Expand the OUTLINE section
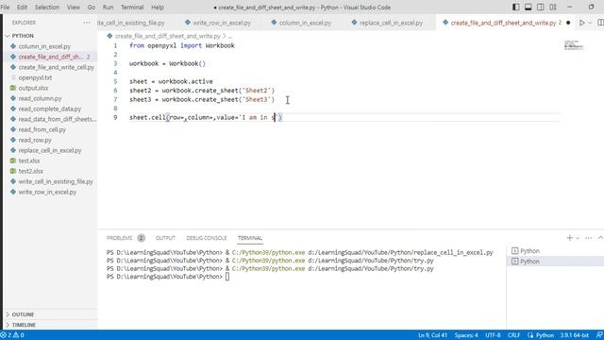The image size is (604, 340). (23, 314)
